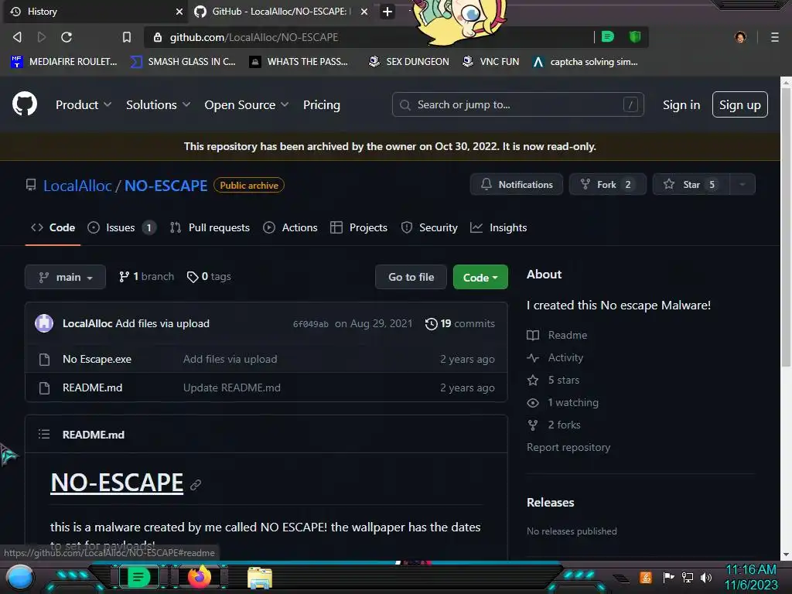
Task: Click the browser forward arrow
Action: (x=42, y=37)
